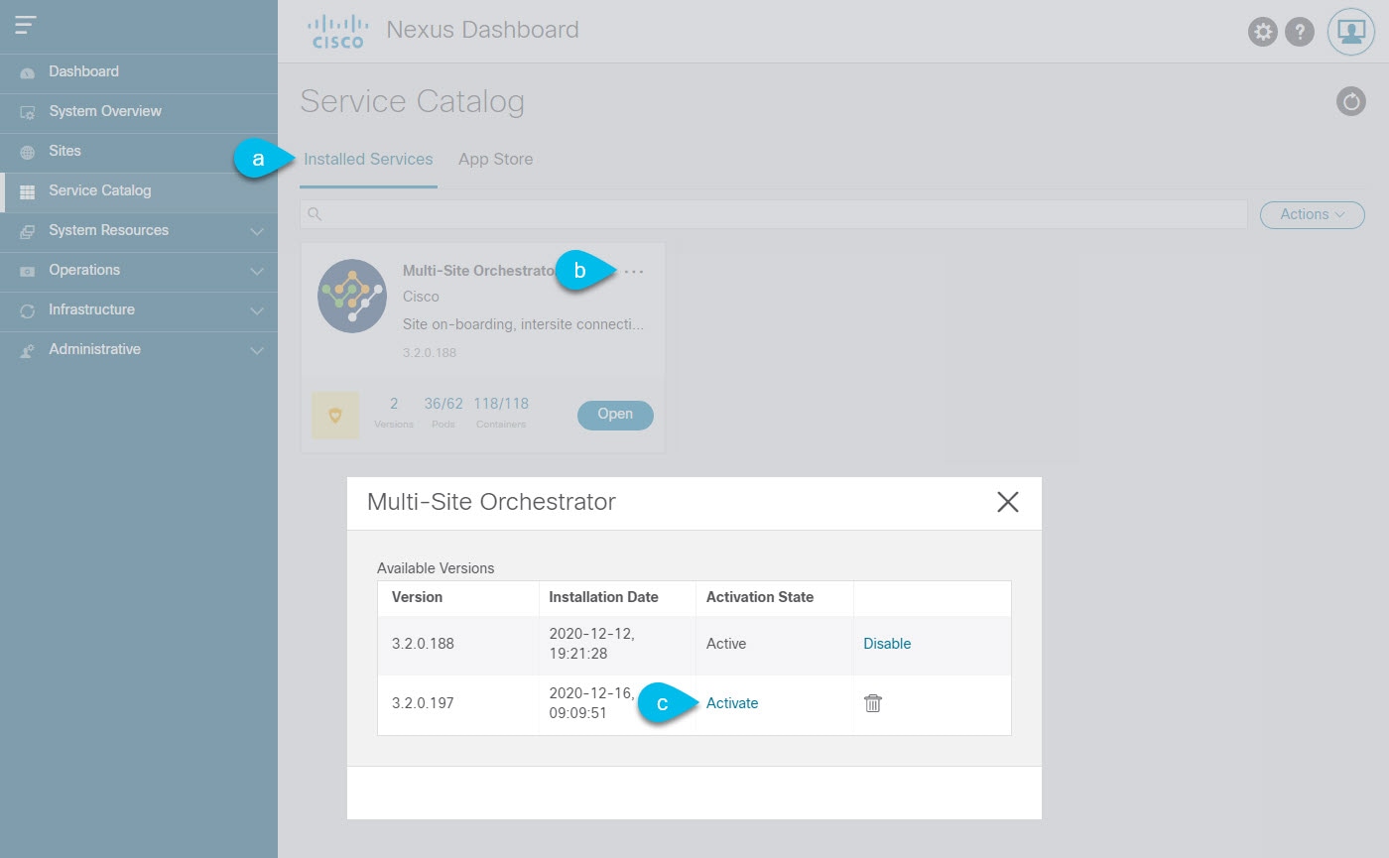Select System Overview in the sidebar
This screenshot has width=1389, height=858.
click(x=139, y=112)
